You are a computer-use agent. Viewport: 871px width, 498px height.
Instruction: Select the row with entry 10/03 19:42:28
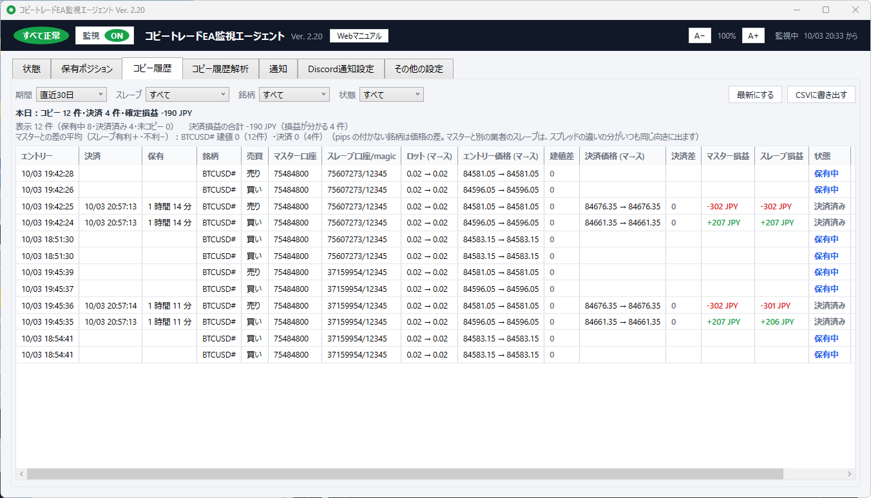click(x=433, y=173)
